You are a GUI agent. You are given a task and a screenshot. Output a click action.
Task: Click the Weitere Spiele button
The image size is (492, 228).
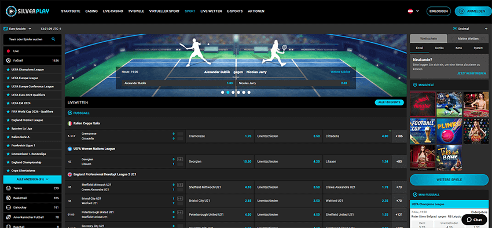[449, 180]
